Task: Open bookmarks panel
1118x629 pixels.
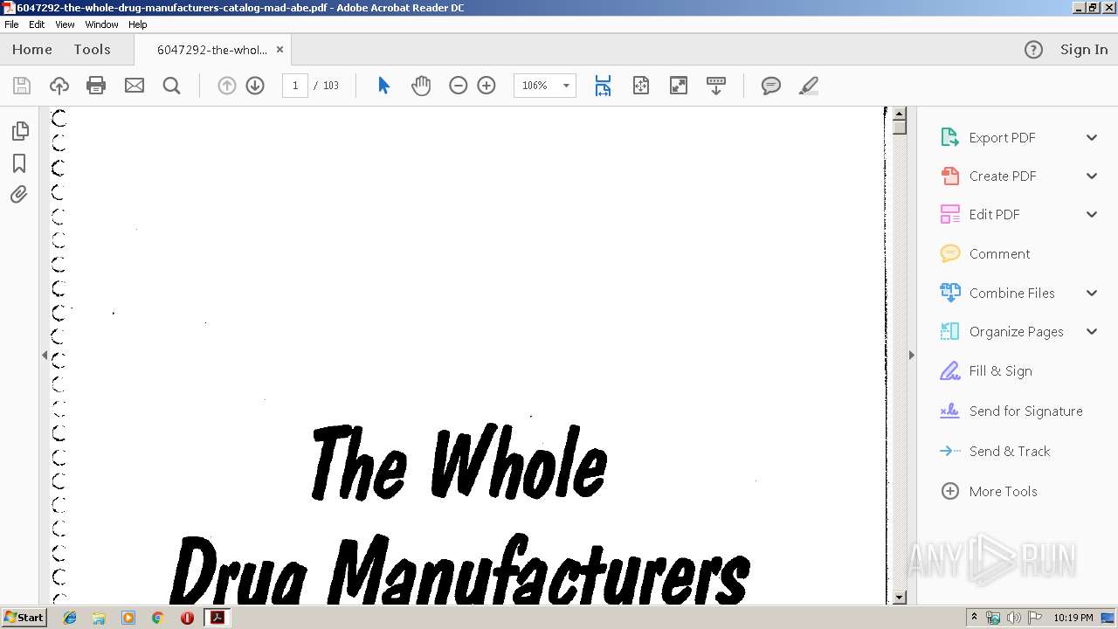Action: pyautogui.click(x=19, y=163)
